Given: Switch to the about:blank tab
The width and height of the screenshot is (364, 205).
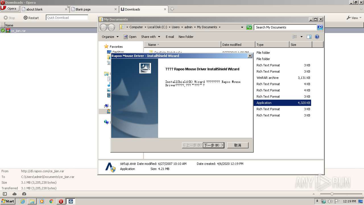Looking at the screenshot, I should 45,9.
